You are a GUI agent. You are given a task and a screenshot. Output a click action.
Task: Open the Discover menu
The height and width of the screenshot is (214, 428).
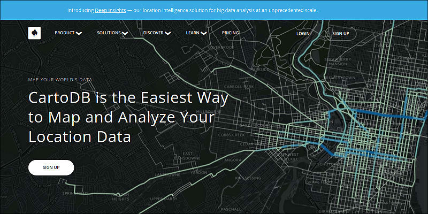(x=153, y=33)
